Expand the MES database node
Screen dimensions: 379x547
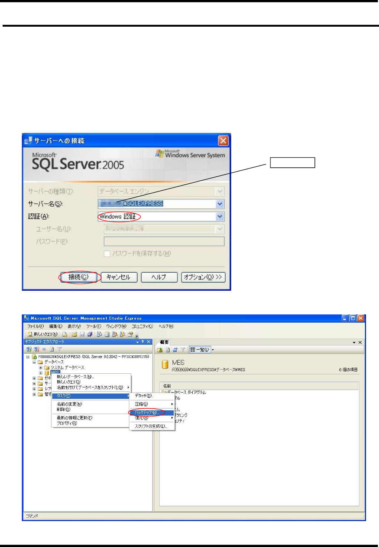click(40, 373)
